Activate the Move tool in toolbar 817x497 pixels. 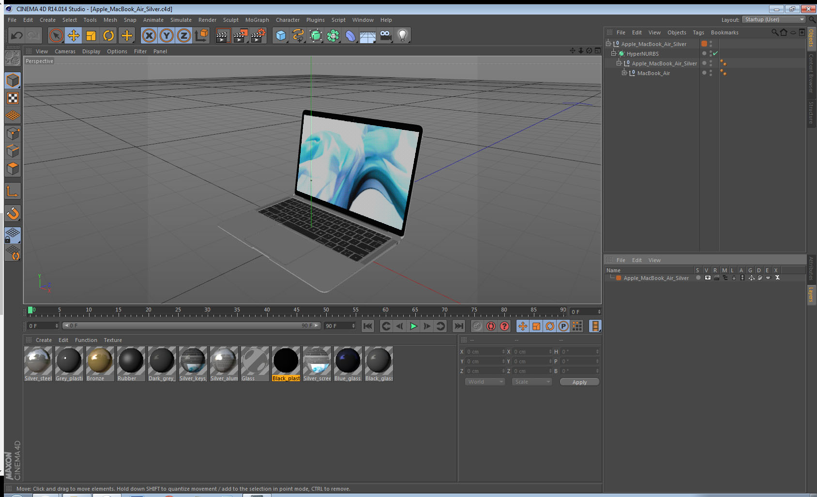[x=74, y=35]
